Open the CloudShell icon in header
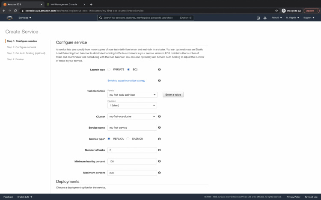Viewport: 321px width, 200px height. point(258,18)
